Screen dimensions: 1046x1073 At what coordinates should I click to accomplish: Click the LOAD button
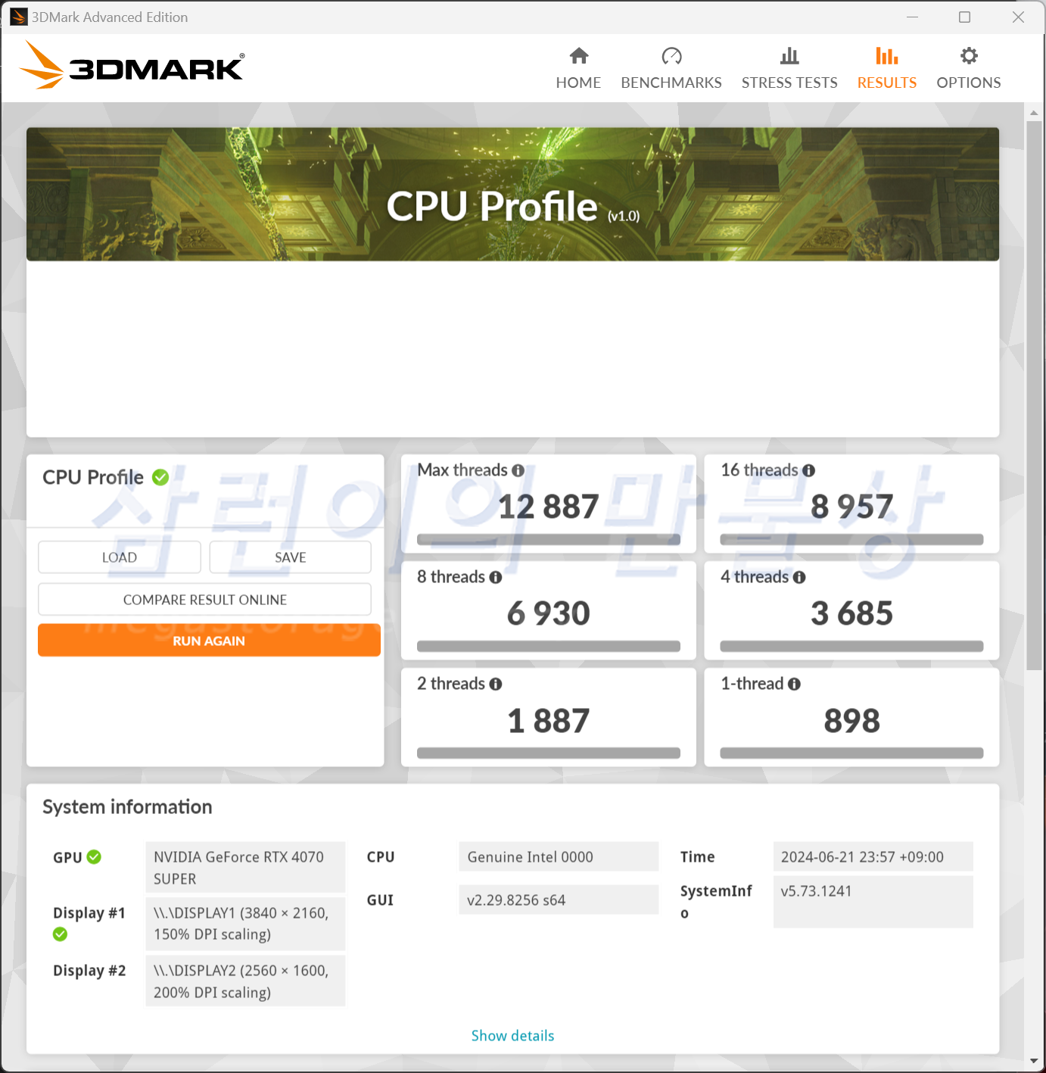click(x=120, y=557)
